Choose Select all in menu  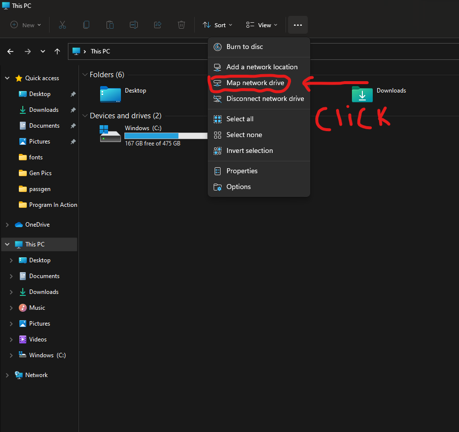point(259,119)
